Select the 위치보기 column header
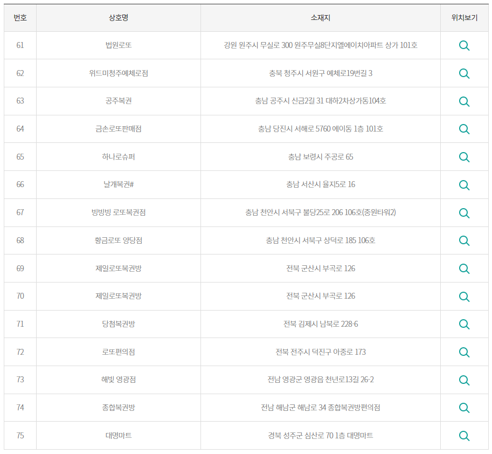Screen dimensions: 492x454 (465, 18)
